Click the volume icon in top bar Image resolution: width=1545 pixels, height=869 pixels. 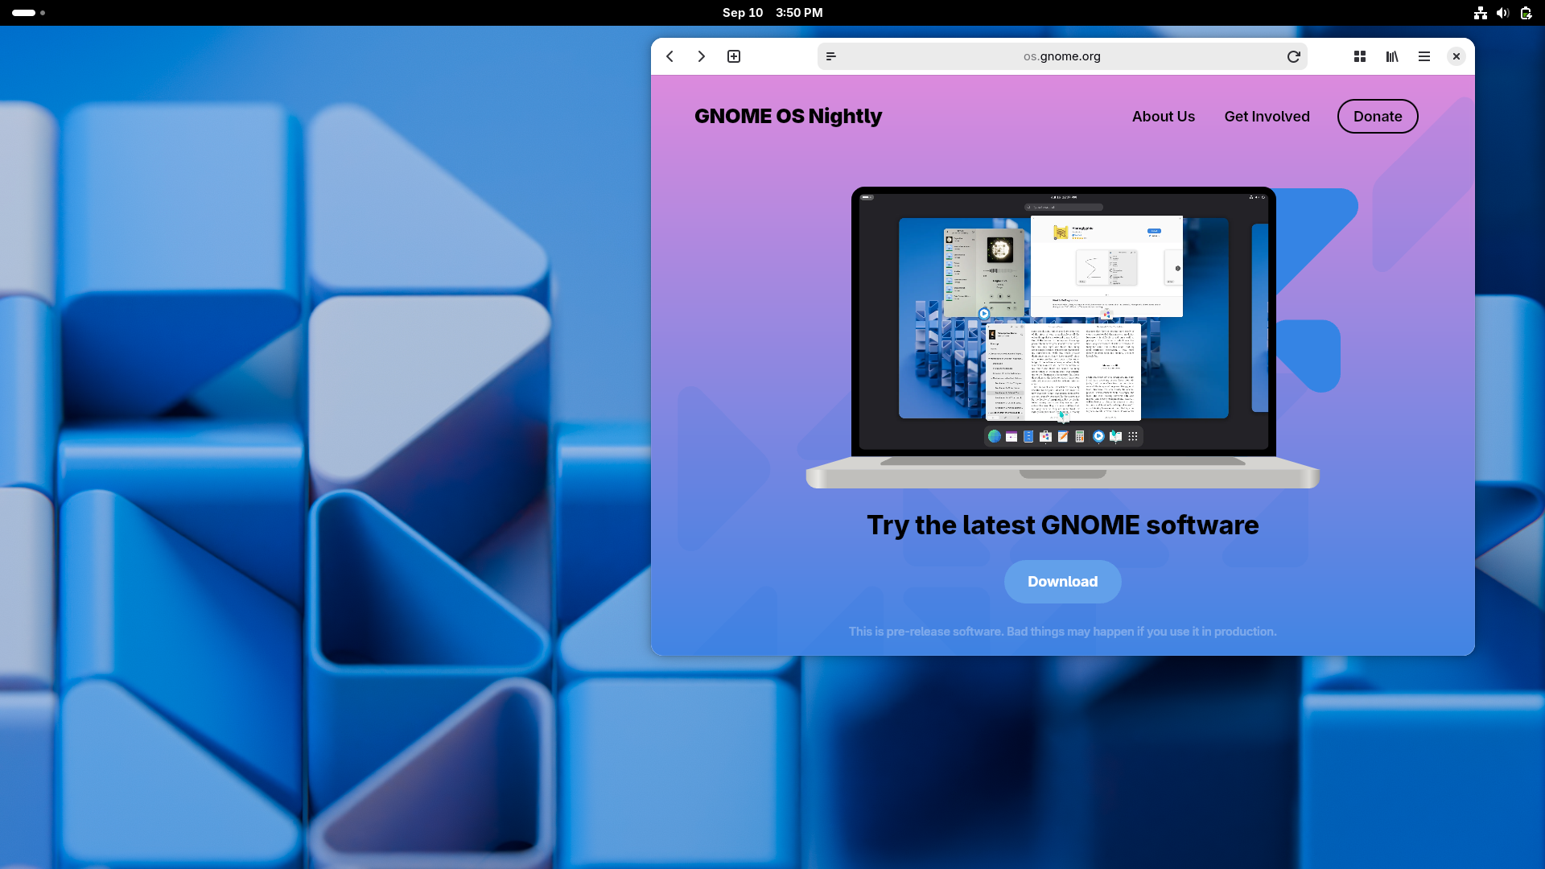[1502, 13]
